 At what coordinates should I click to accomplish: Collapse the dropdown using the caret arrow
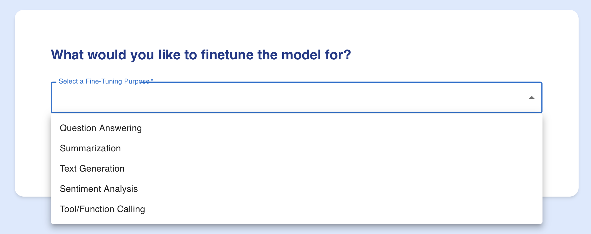[532, 98]
